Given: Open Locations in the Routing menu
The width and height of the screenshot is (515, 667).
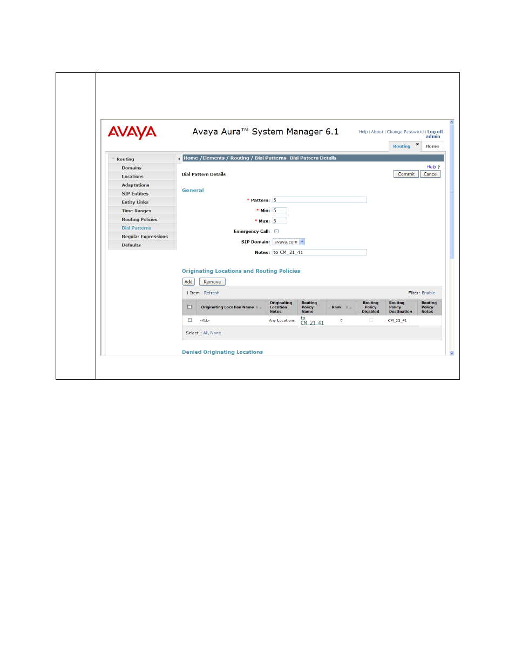Looking at the screenshot, I should click(x=133, y=177).
